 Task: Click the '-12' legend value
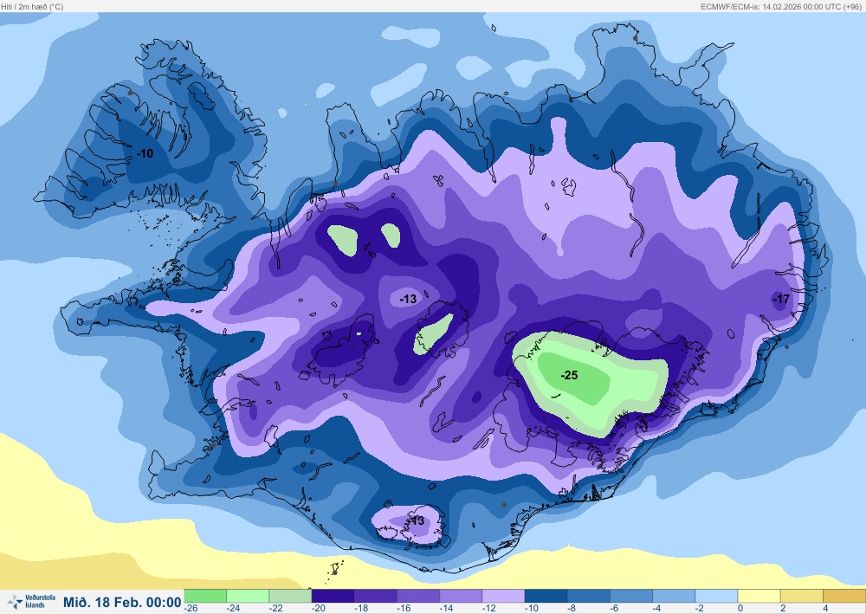488,608
